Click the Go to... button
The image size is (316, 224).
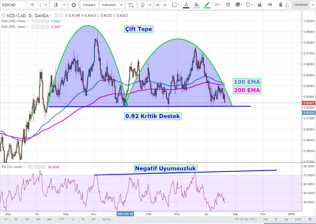[108, 219]
